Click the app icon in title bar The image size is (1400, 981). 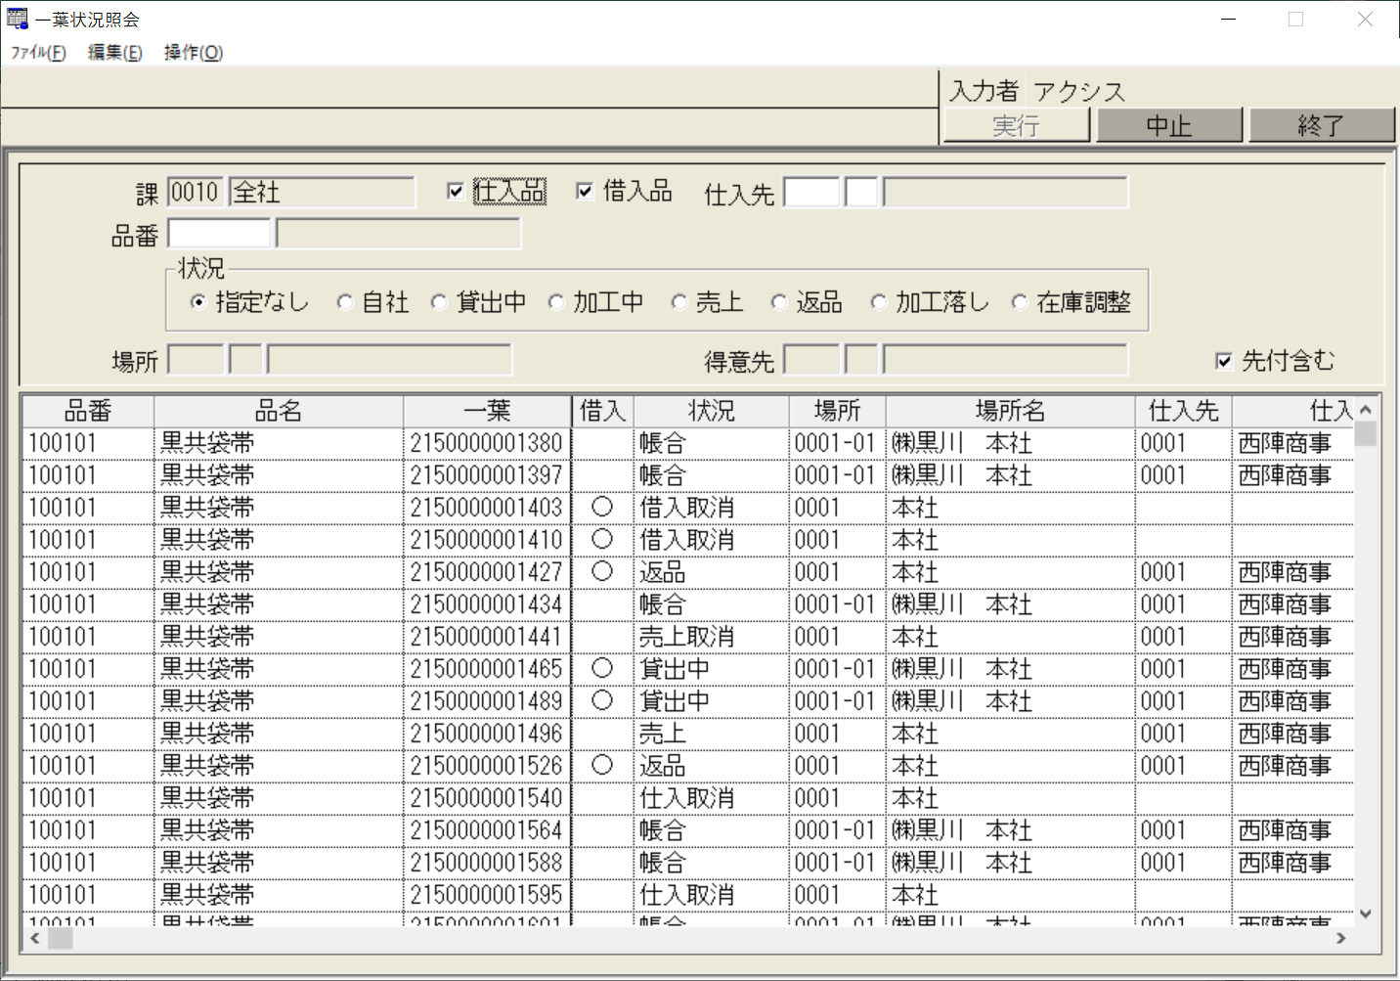coord(17,19)
